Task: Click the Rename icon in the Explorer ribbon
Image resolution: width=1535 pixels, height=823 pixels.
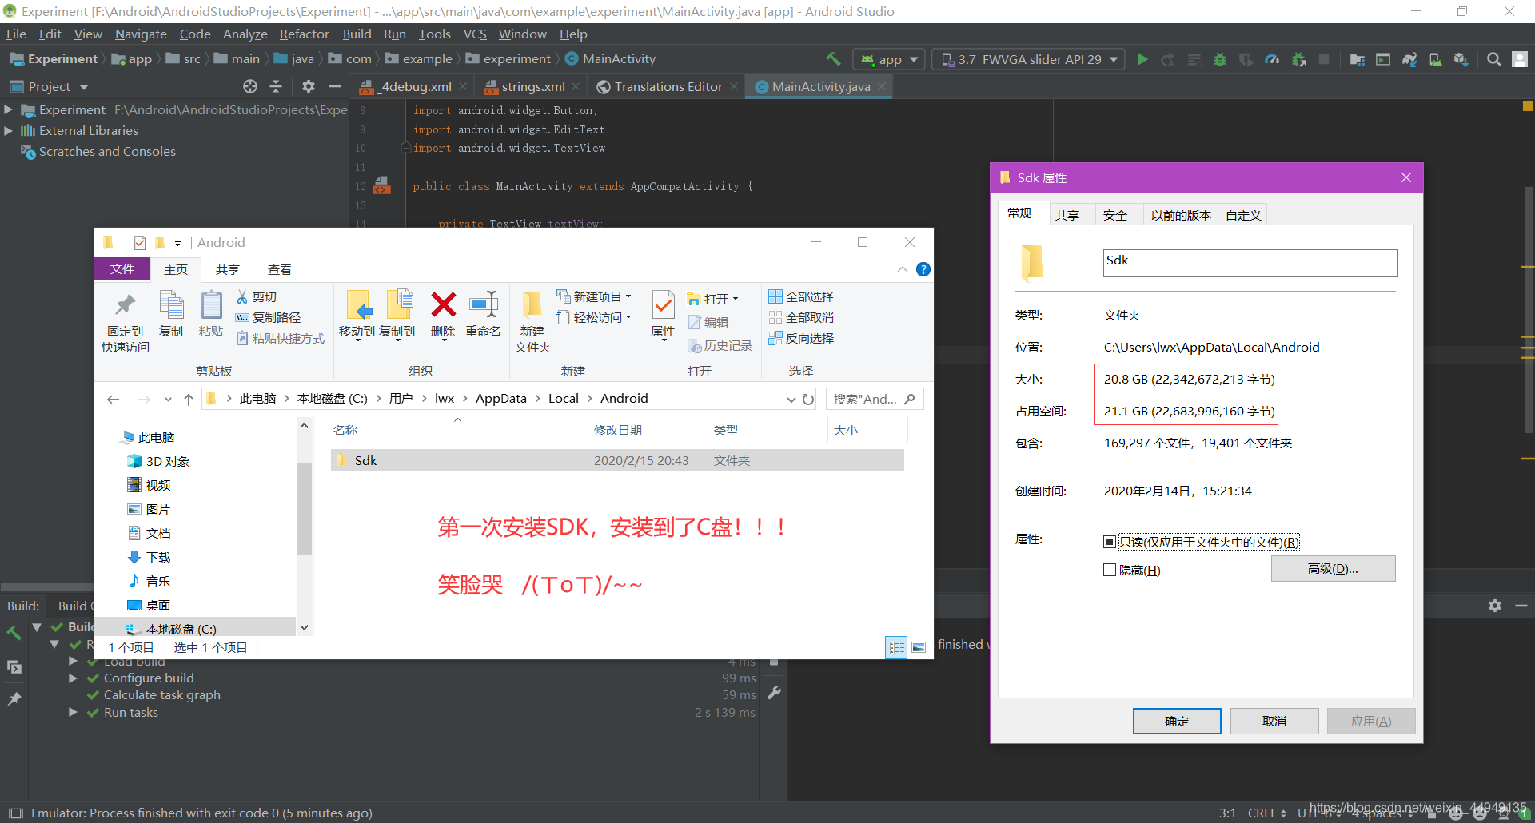Action: click(x=483, y=305)
